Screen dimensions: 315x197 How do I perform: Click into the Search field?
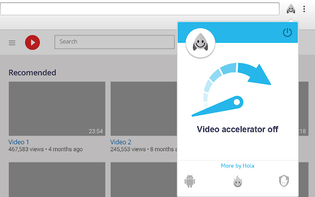click(114, 42)
